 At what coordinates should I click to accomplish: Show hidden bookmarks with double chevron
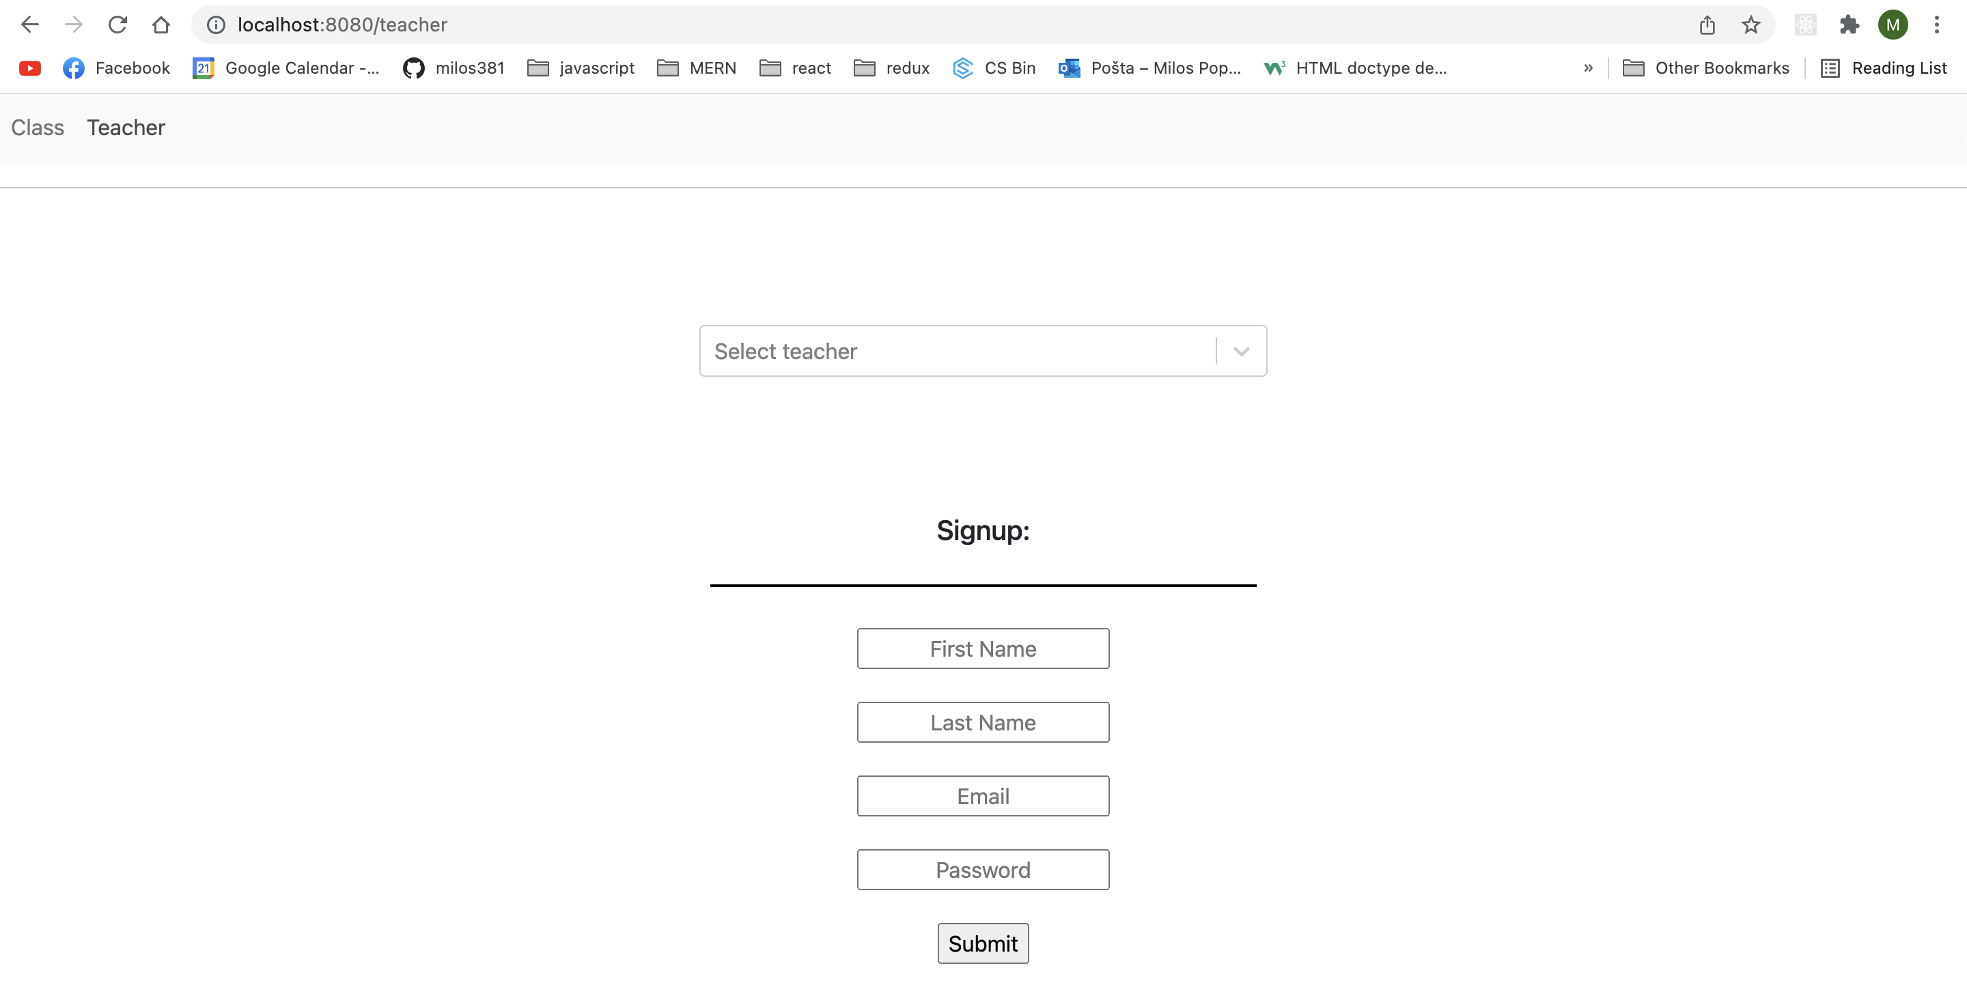tap(1588, 68)
